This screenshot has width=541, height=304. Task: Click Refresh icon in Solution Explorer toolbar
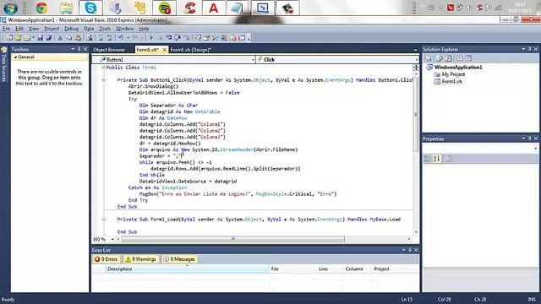(448, 58)
